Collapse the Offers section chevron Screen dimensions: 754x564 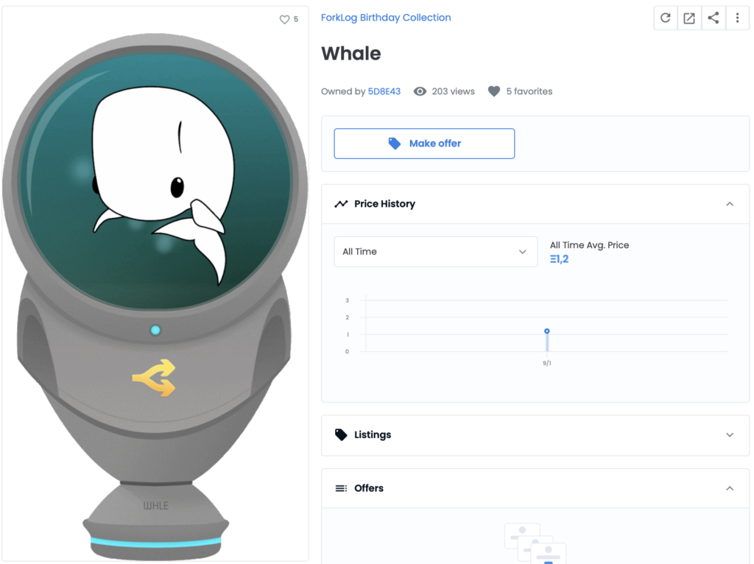(x=730, y=488)
